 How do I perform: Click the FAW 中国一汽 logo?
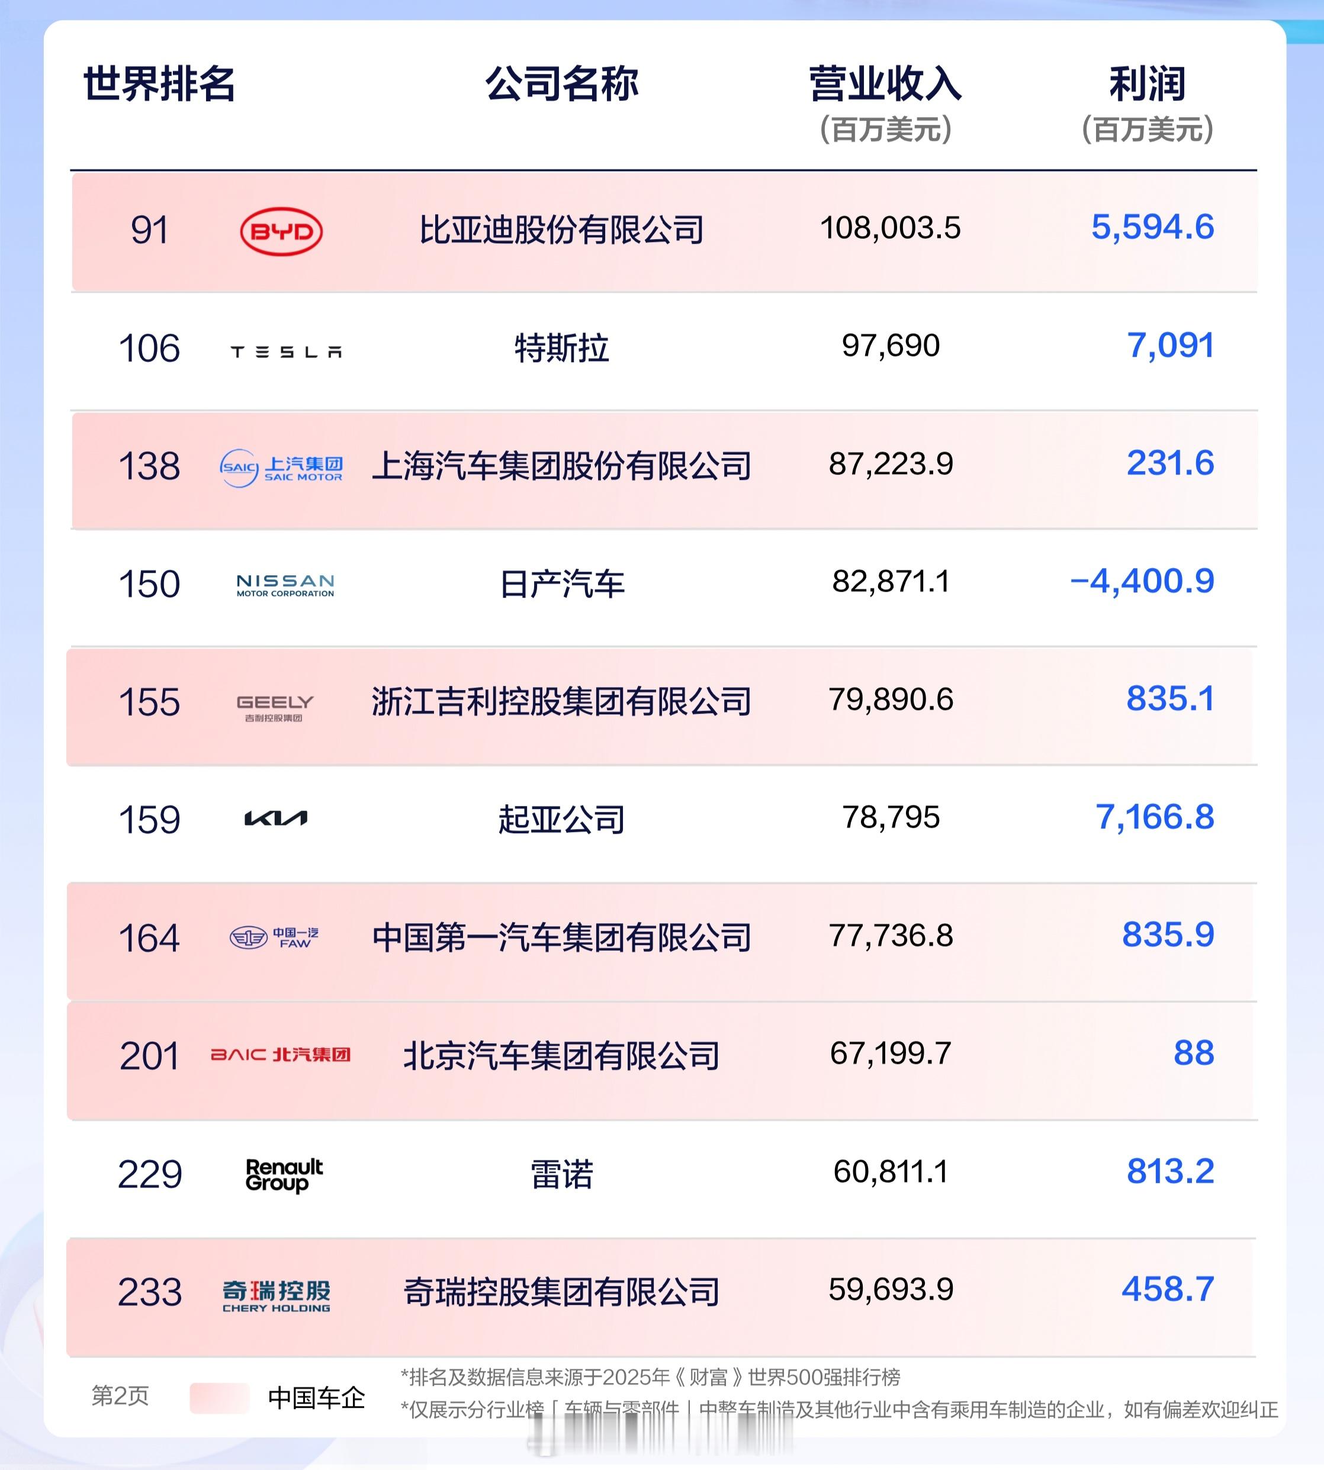tap(274, 938)
